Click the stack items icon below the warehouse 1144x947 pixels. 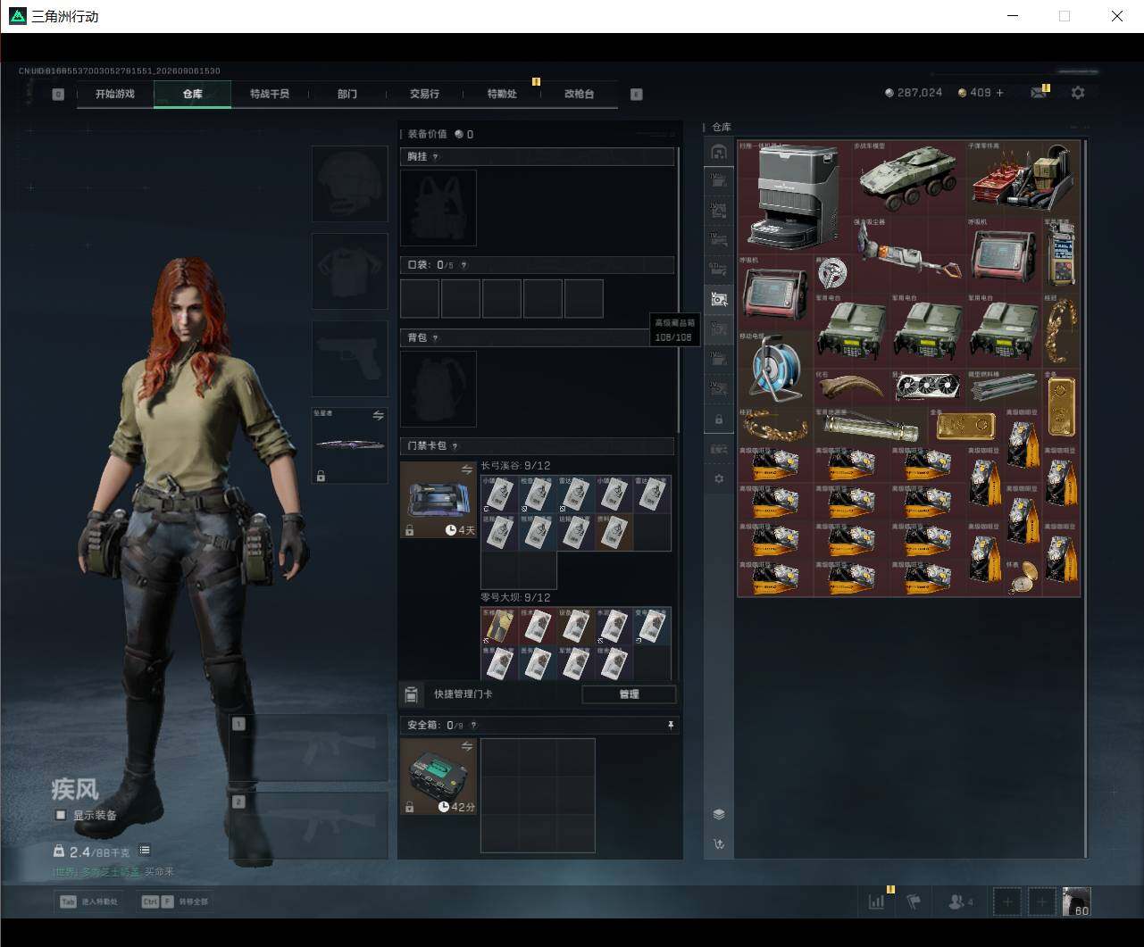click(719, 814)
